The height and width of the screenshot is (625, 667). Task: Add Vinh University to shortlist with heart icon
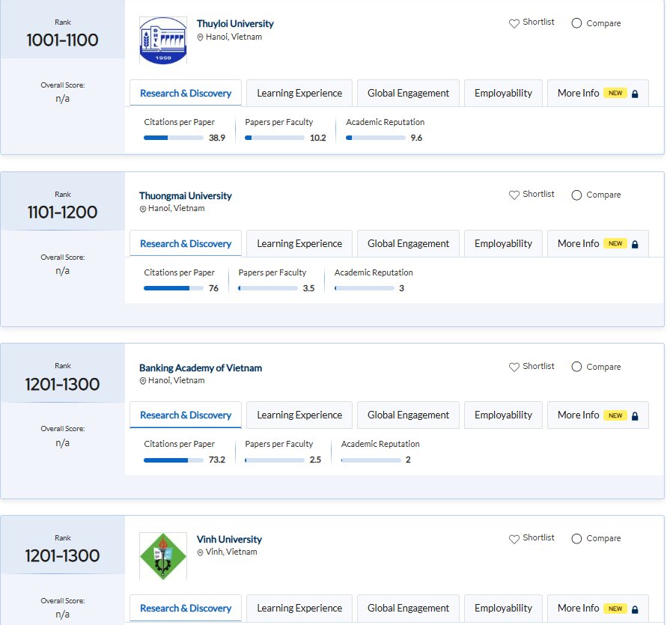(x=514, y=539)
